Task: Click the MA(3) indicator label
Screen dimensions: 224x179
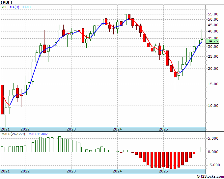Action: point(14,7)
